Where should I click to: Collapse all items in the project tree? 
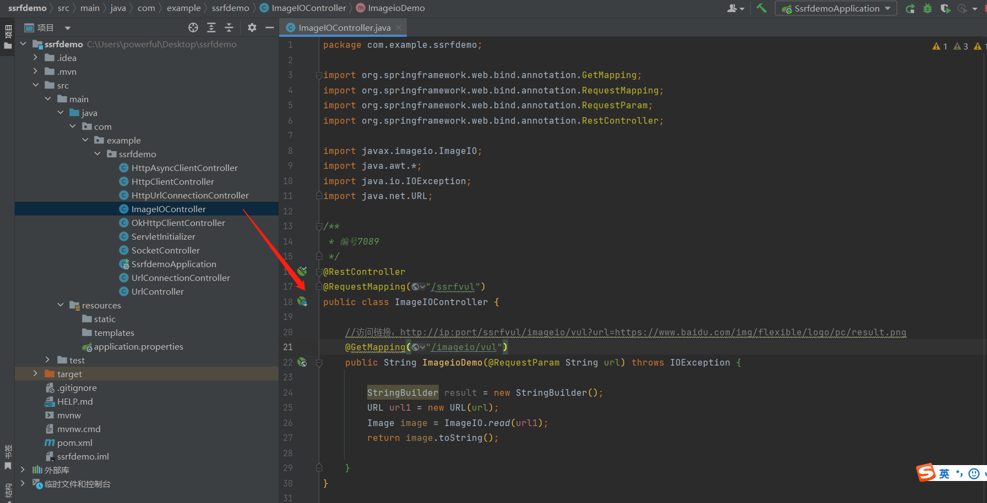pos(229,27)
